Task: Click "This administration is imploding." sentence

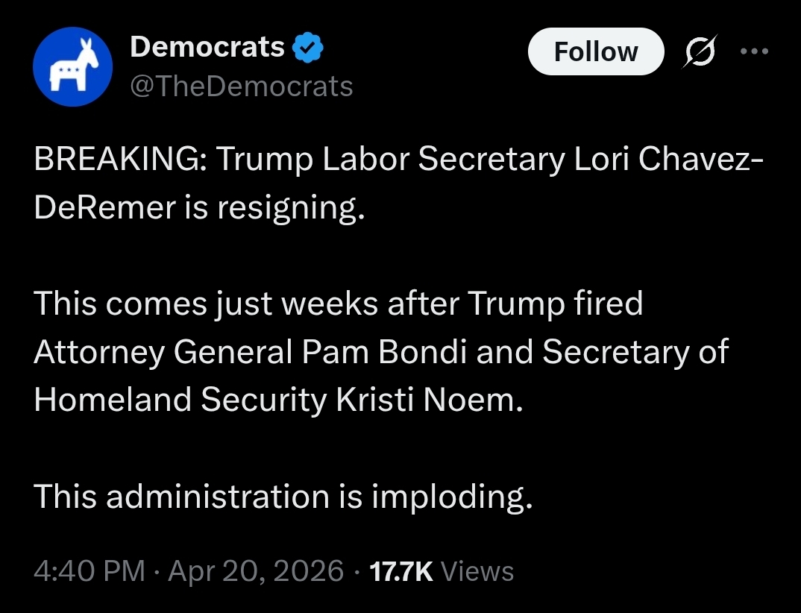Action: (x=283, y=497)
